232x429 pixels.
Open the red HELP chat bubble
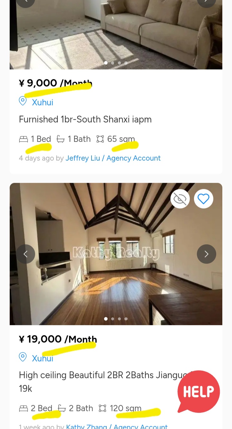(198, 391)
